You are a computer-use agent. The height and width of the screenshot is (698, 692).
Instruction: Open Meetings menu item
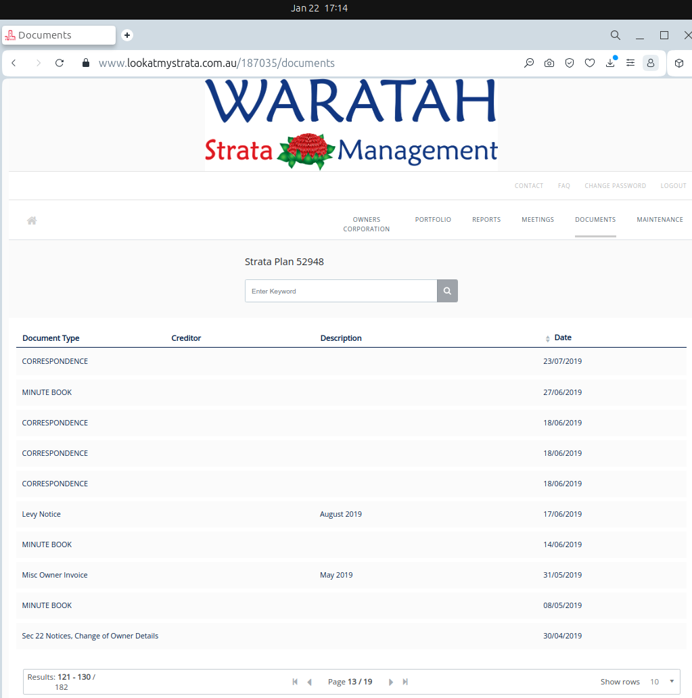point(538,219)
